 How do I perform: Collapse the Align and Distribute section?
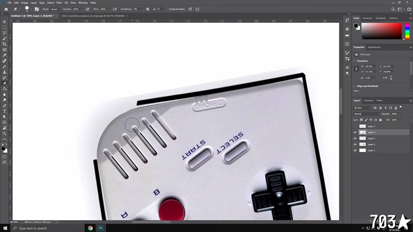355,86
